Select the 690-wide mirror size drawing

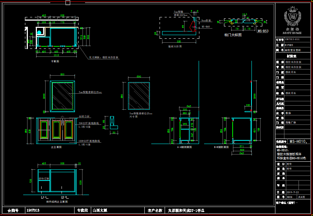pyautogui.click(x=139, y=95)
